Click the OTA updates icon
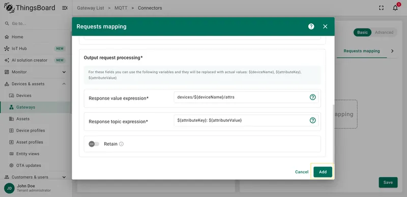The width and height of the screenshot is (407, 197). click(11, 166)
